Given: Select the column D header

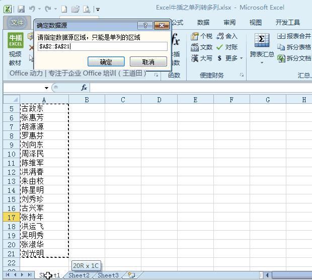Looking at the screenshot, I should pyautogui.click(x=159, y=100).
